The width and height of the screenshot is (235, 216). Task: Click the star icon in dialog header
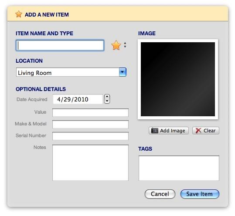(x=19, y=14)
